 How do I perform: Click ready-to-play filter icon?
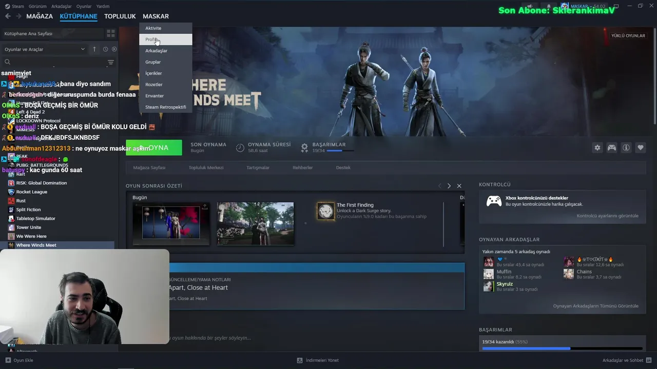tap(114, 49)
